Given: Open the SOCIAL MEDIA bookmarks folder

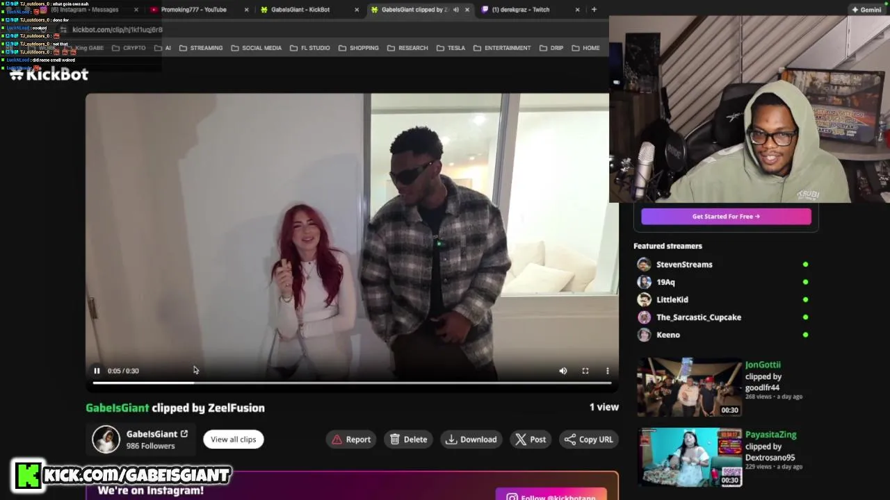Looking at the screenshot, I should click(x=256, y=48).
